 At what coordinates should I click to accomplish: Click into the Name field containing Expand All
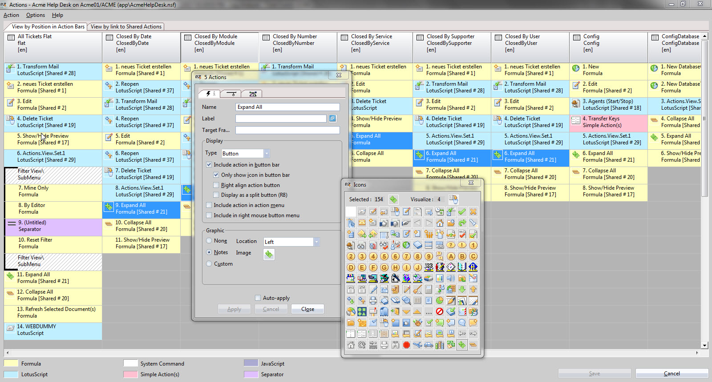(x=287, y=107)
